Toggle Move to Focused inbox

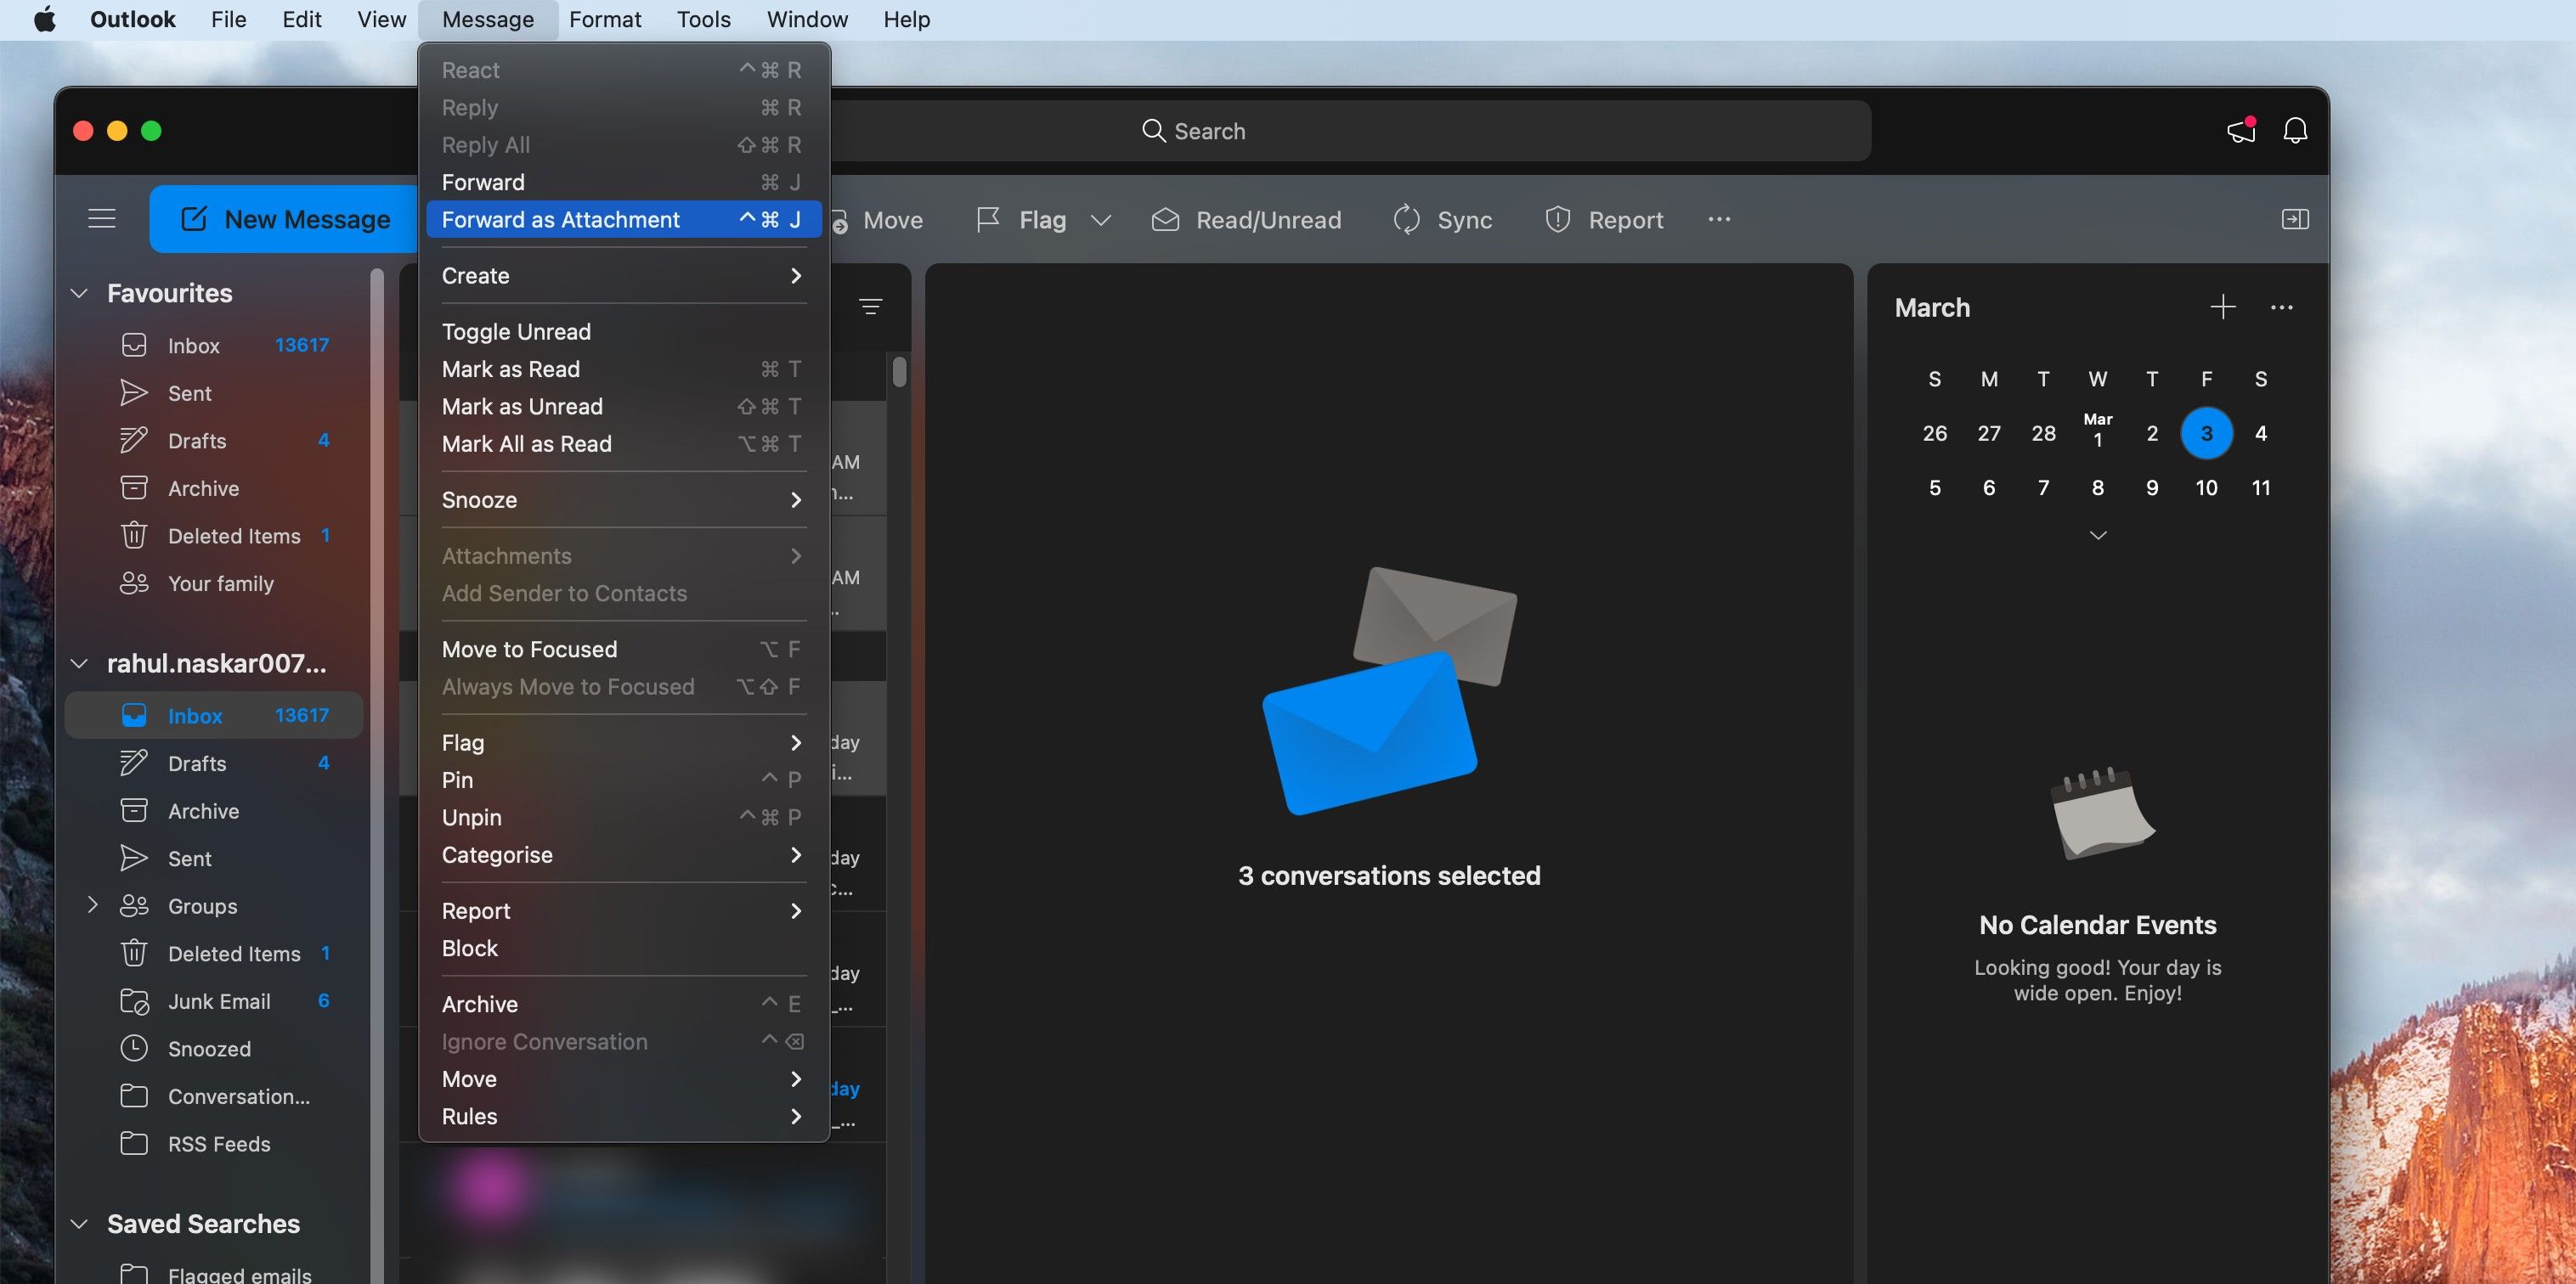[x=529, y=649]
